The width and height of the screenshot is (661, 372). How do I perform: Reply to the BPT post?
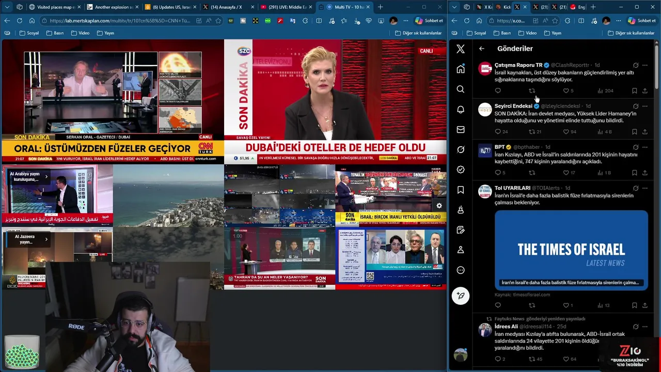pos(498,173)
